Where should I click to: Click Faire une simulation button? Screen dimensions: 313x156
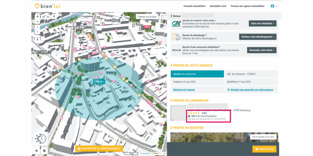[263, 23]
